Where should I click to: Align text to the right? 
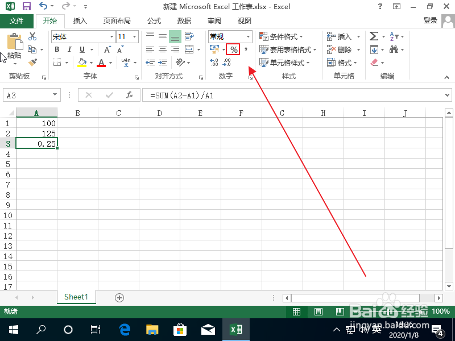click(x=175, y=49)
